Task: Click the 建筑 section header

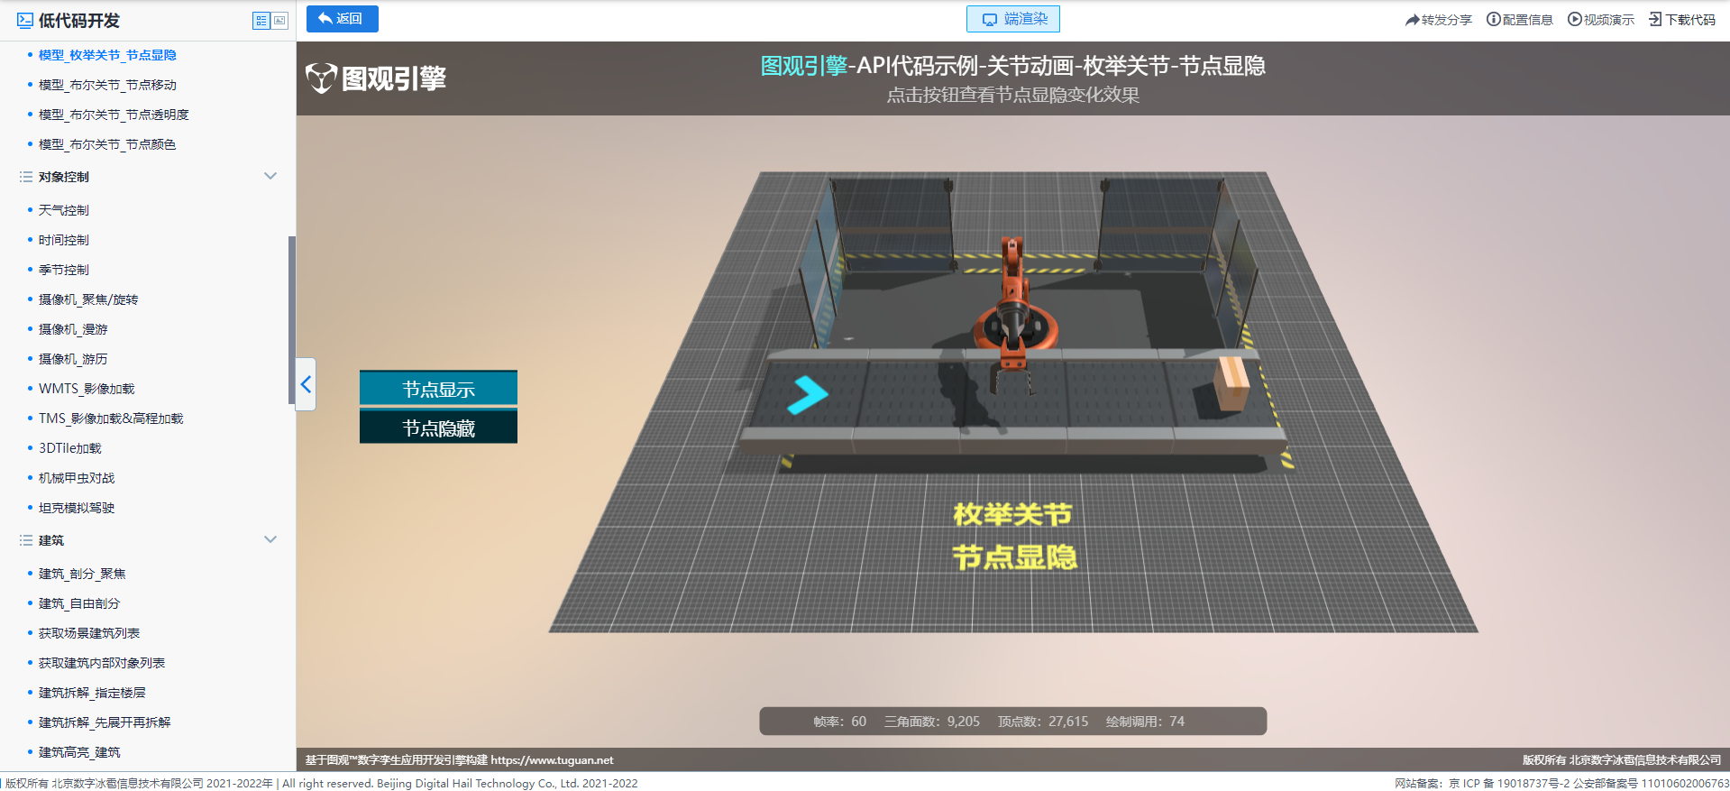Action: (148, 540)
